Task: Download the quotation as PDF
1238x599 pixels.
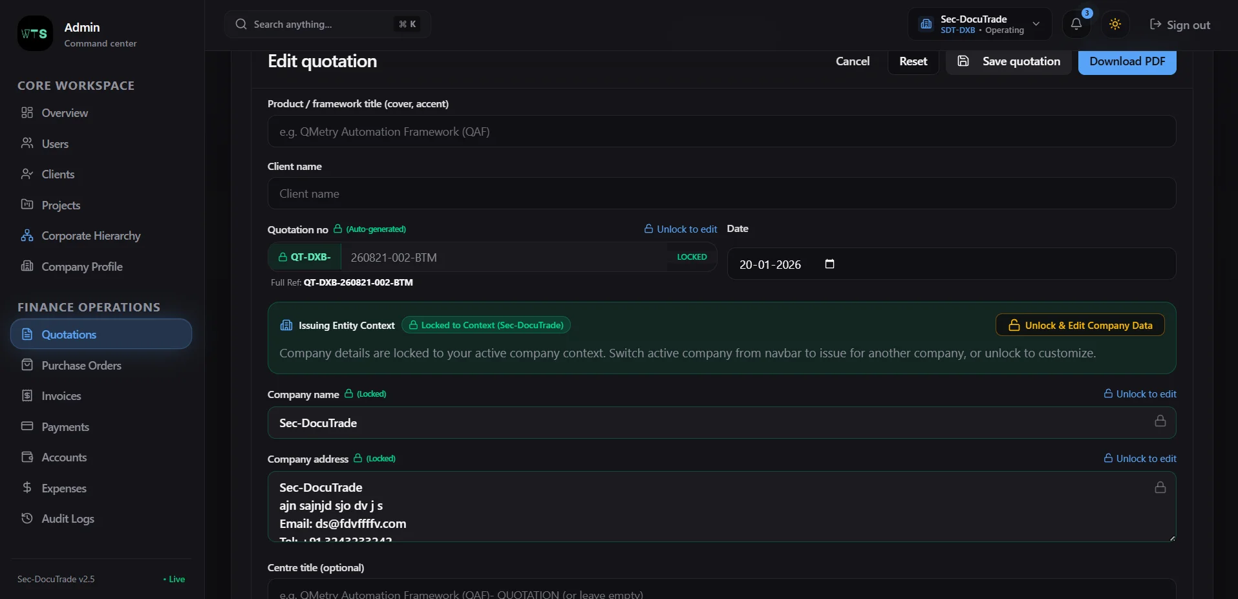Action: tap(1127, 61)
